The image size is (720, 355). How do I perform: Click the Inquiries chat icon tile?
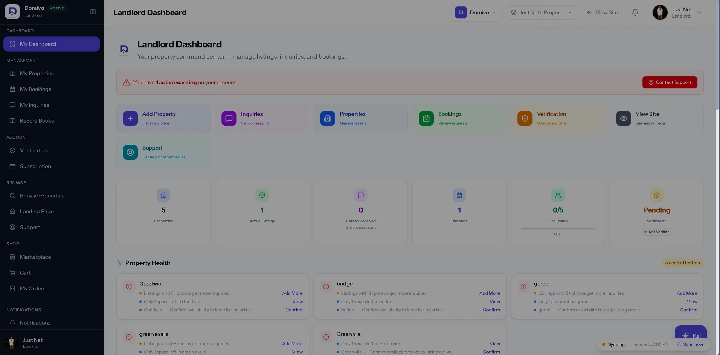click(x=229, y=118)
